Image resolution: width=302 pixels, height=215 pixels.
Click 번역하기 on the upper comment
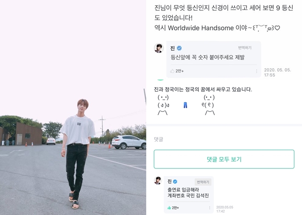(245, 48)
